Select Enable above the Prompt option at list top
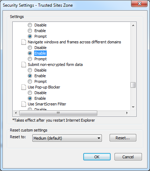150x171 pixels. point(30,31)
